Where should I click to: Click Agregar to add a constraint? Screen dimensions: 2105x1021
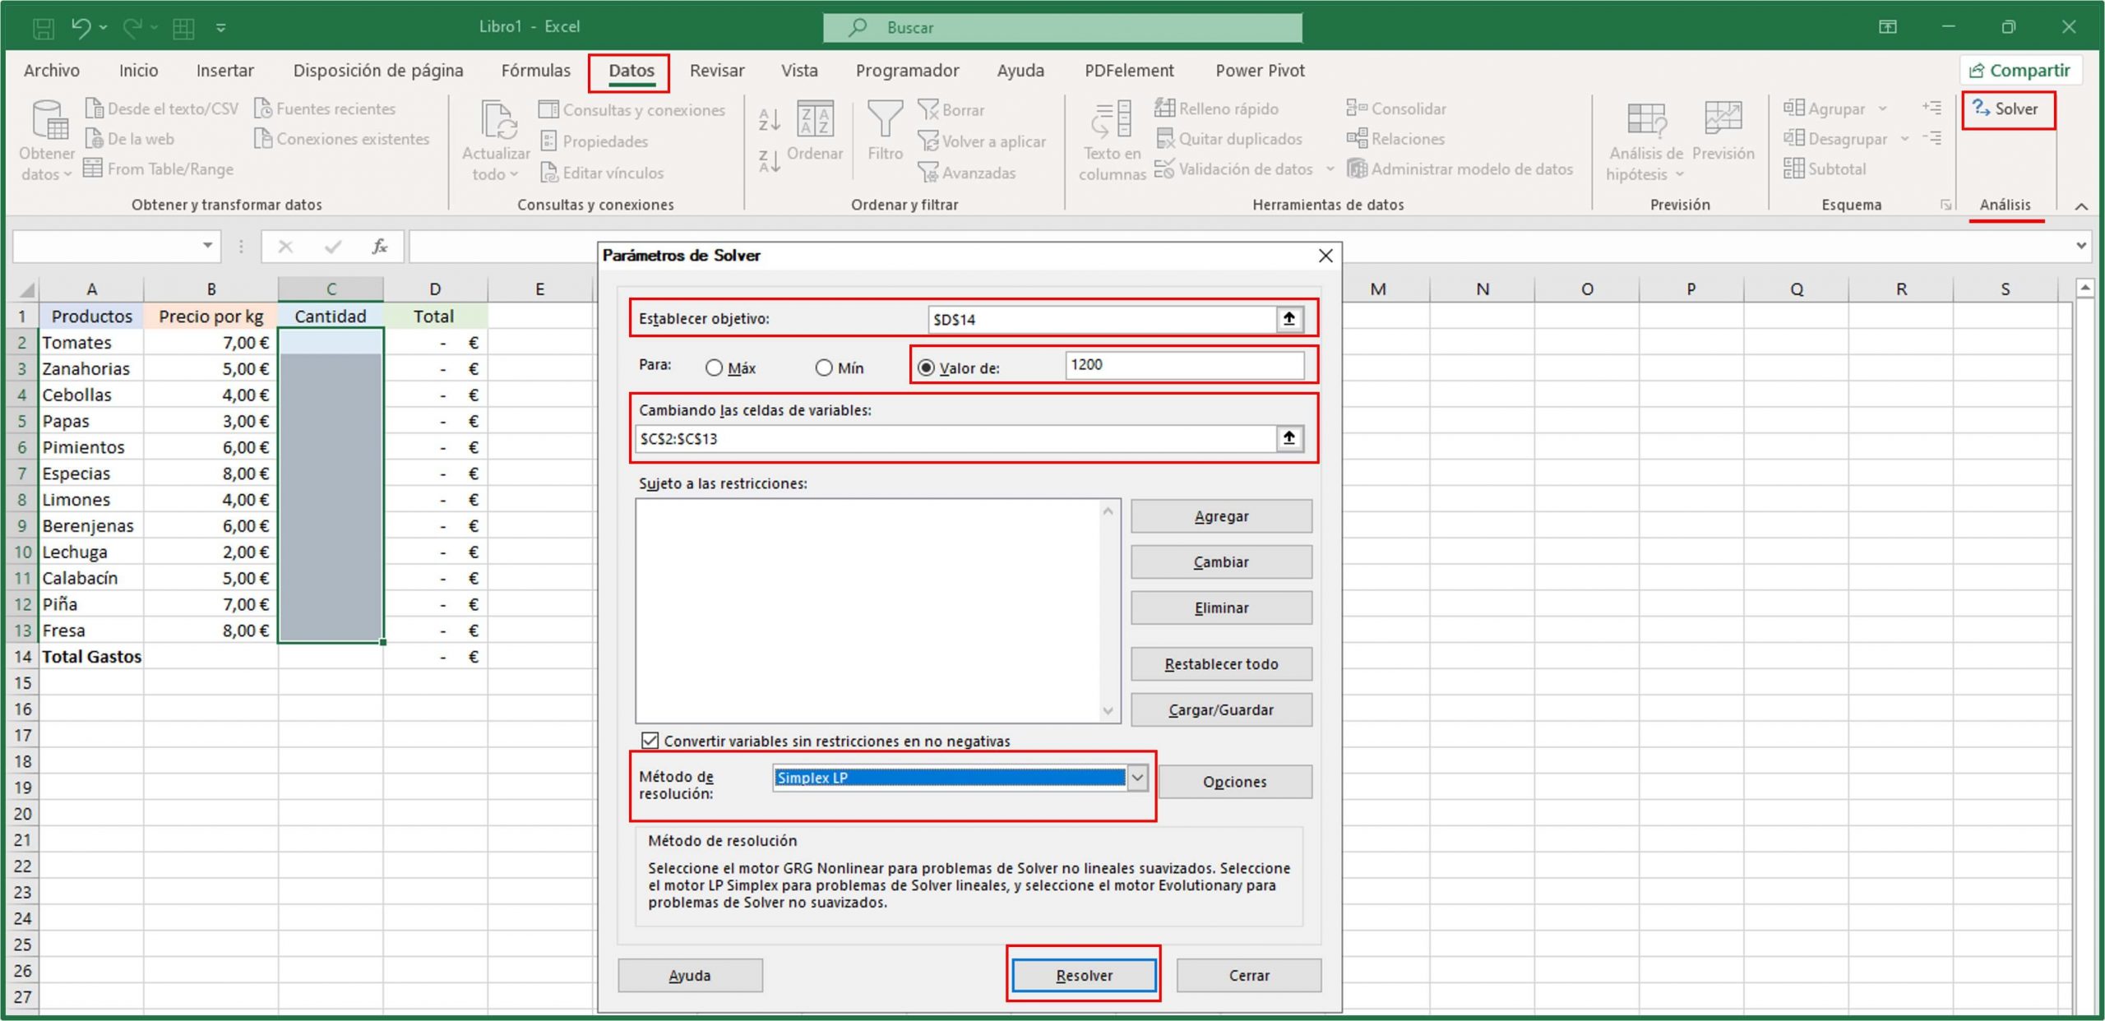1220,515
